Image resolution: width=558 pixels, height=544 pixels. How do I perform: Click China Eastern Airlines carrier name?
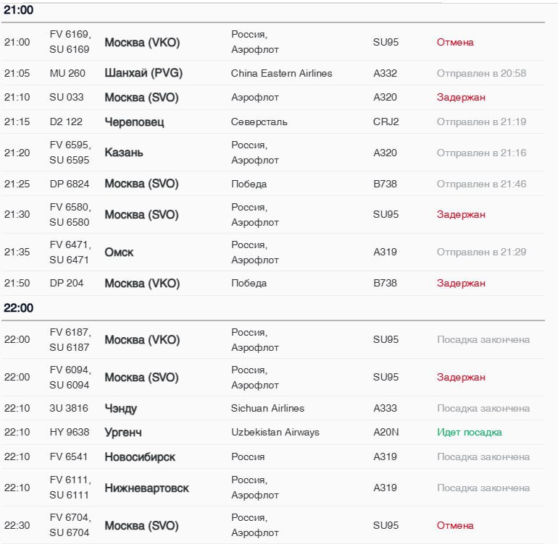tap(282, 73)
